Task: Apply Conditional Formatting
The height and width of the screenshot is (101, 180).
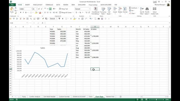Action: coord(96,11)
